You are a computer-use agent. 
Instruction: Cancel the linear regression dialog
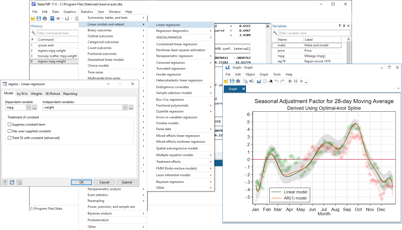pos(104,182)
